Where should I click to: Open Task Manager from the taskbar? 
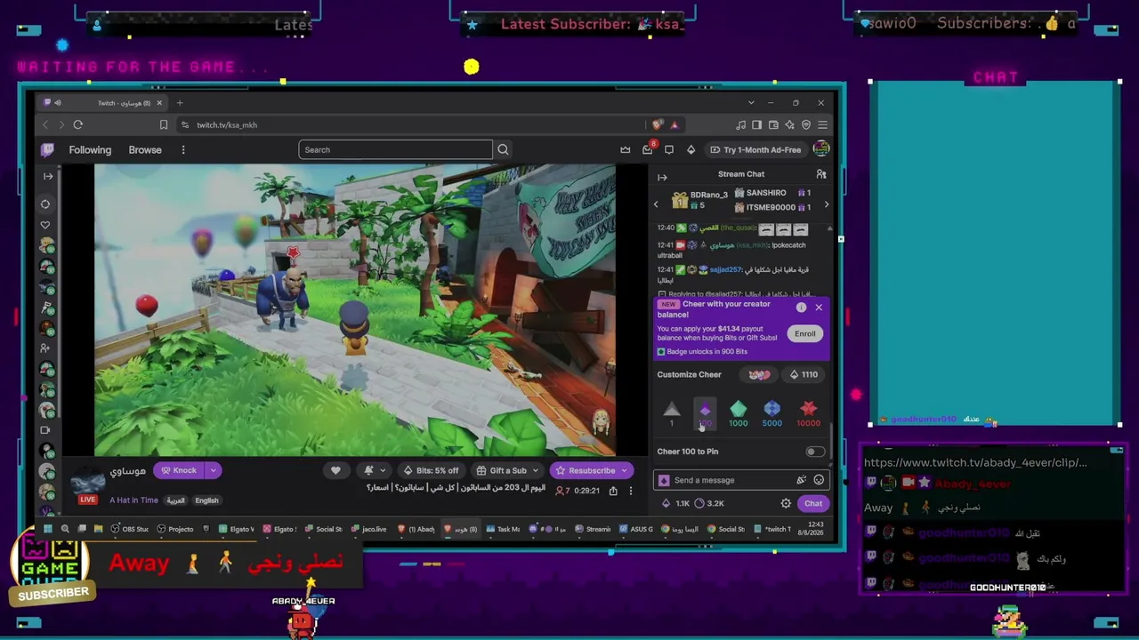point(503,529)
